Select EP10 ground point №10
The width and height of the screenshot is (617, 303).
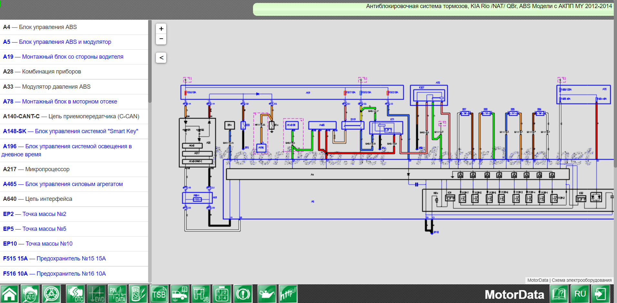tap(38, 244)
